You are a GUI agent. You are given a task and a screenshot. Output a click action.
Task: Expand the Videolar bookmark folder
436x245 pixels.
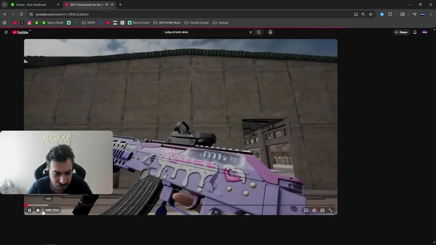(x=221, y=23)
